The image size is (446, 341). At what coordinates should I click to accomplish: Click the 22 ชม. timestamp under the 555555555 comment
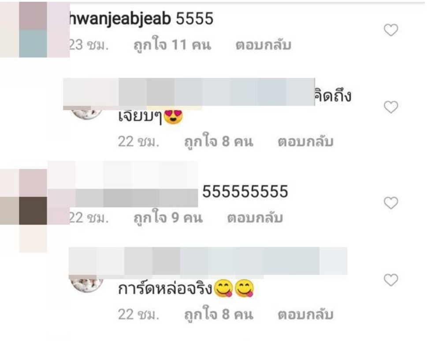89,218
